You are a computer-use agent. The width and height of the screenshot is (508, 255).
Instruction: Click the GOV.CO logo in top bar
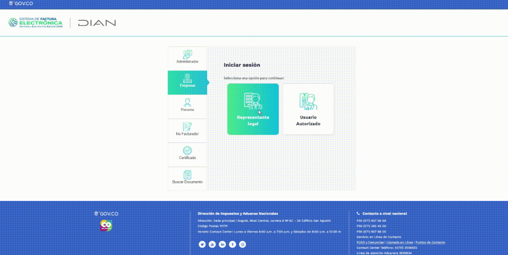[x=21, y=4]
